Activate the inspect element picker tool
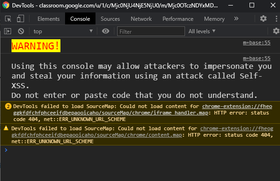 (x=8, y=18)
